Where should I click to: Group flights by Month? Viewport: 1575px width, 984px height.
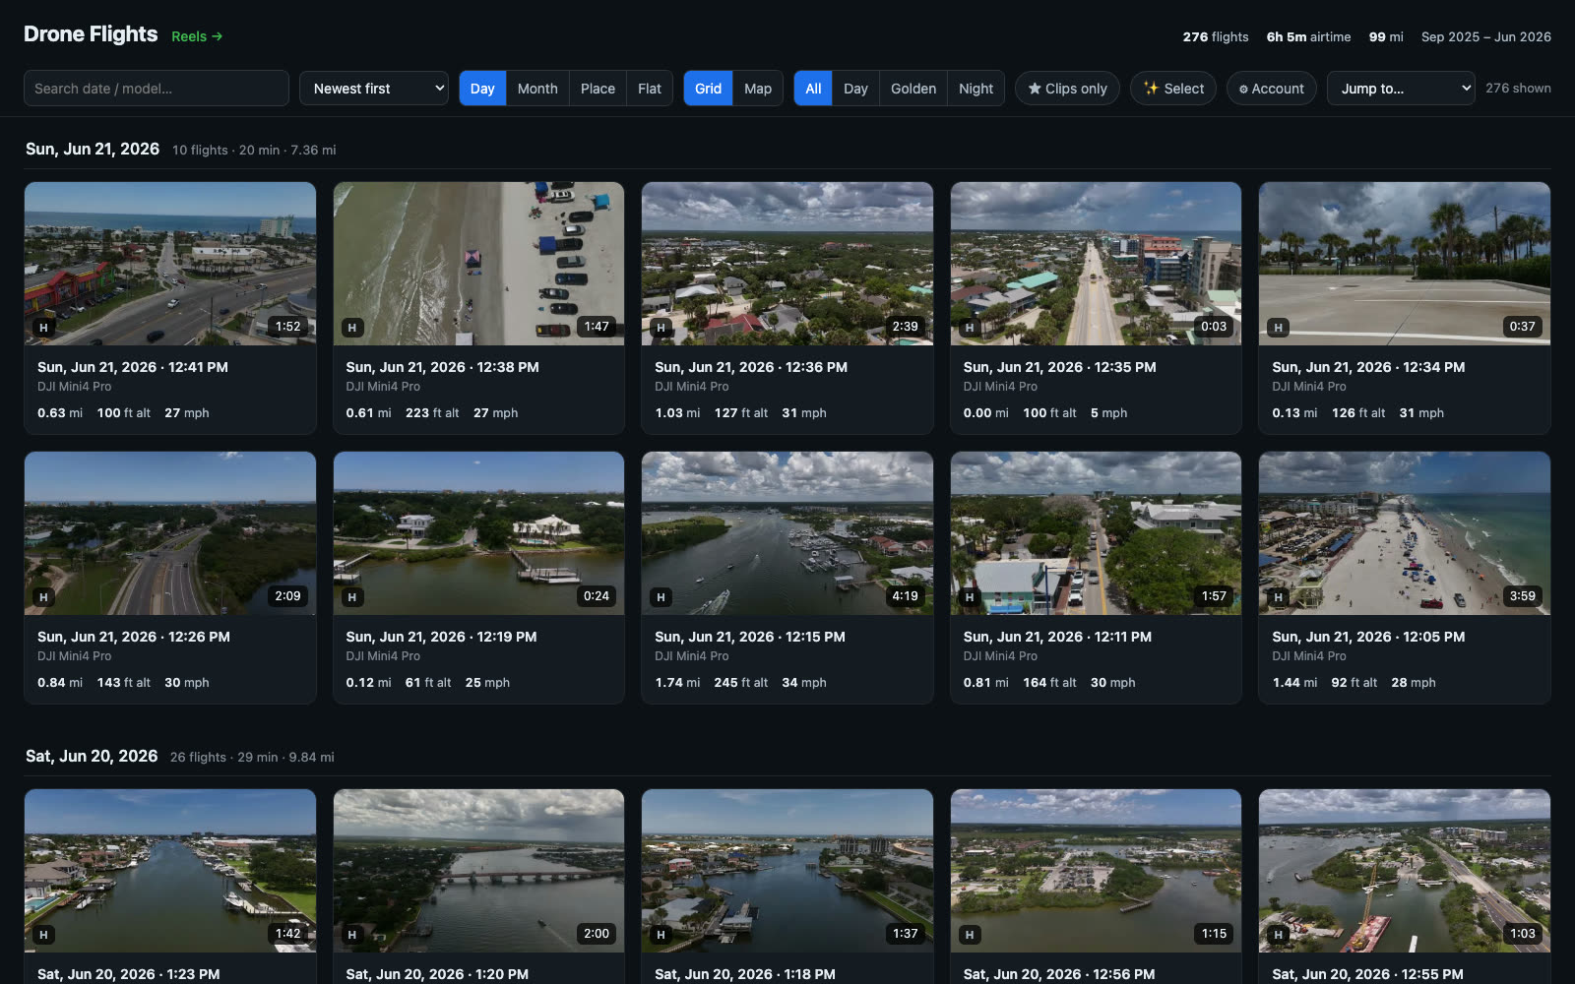[537, 89]
